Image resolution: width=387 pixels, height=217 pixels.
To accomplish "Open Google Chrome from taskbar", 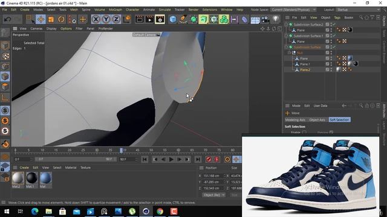I will pos(160,212).
